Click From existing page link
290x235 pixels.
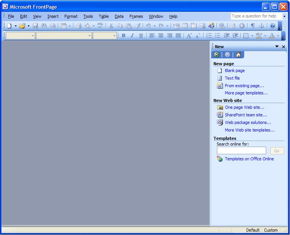click(x=244, y=86)
